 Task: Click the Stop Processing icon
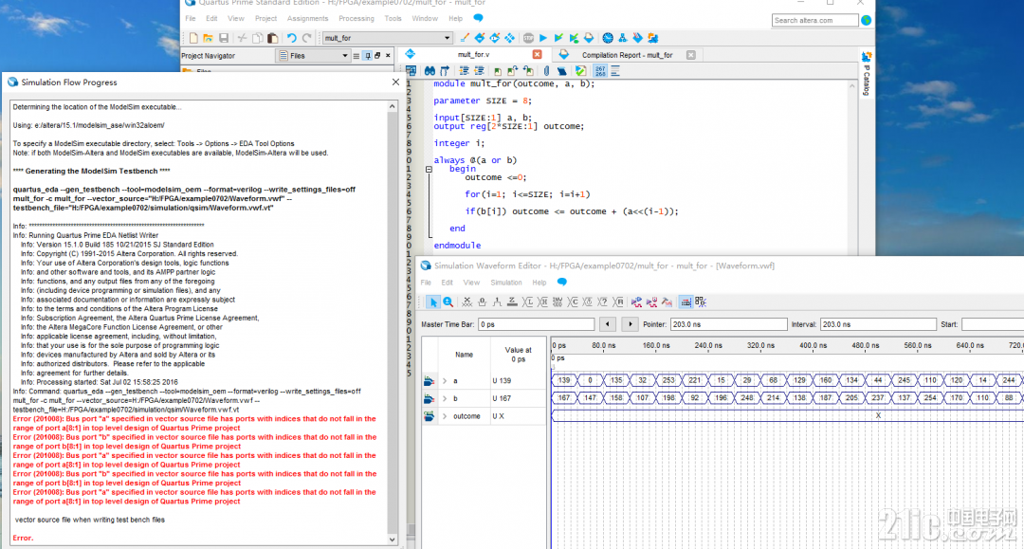pos(528,38)
